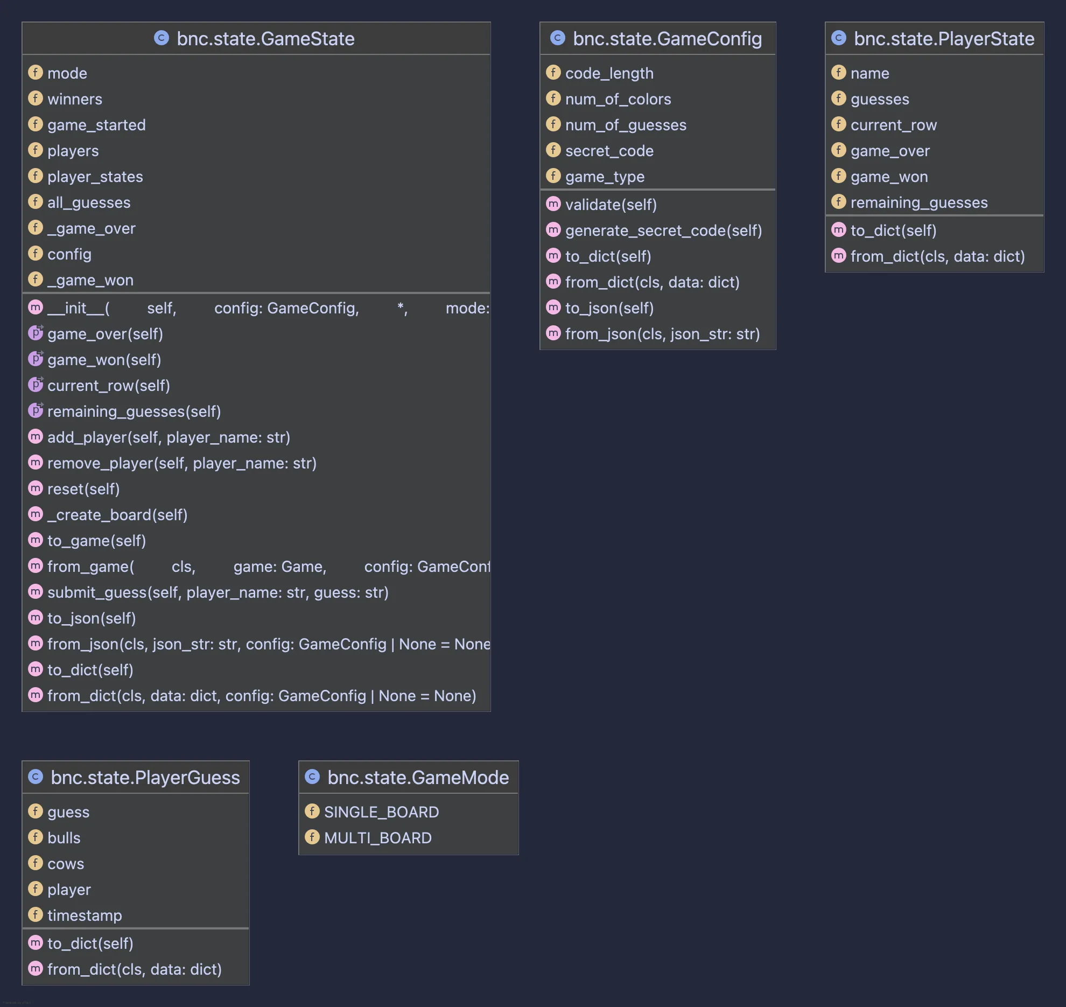Click the field icon next to mode
Viewport: 1066px width, 1007px height.
(36, 72)
